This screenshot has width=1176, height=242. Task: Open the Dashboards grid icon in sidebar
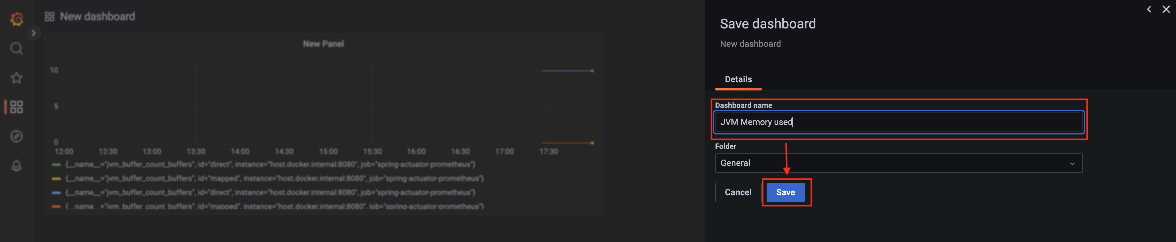click(17, 107)
